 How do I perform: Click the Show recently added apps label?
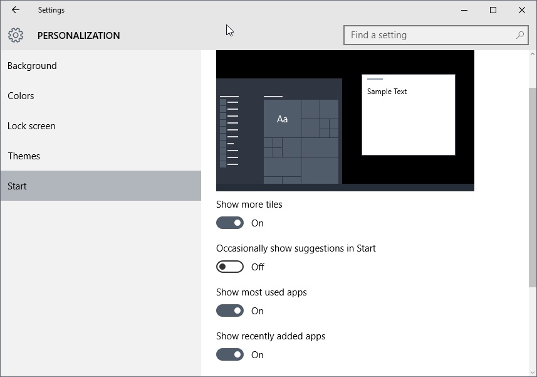coord(271,336)
